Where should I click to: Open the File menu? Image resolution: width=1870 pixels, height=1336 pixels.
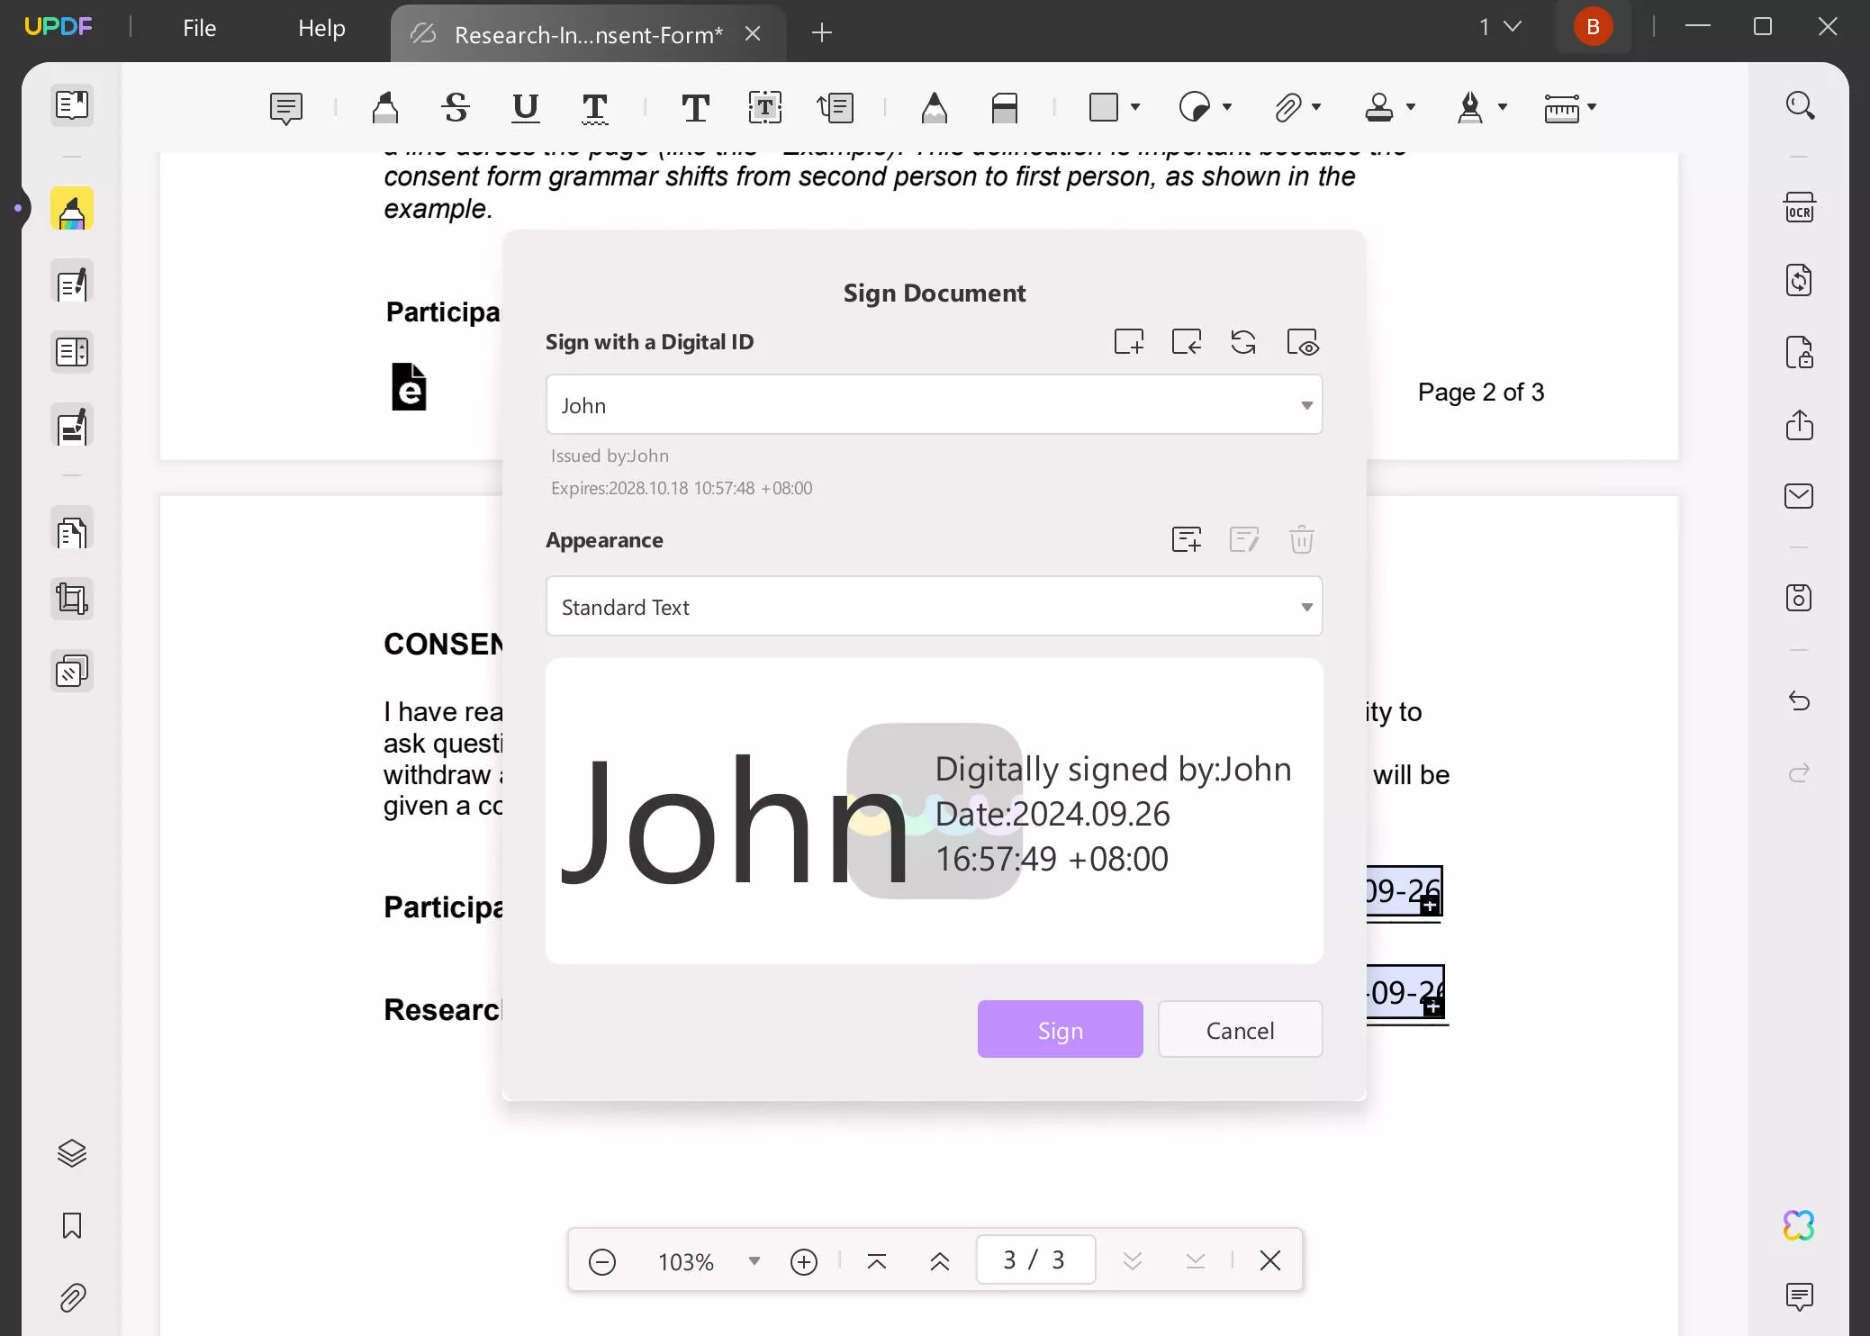tap(200, 26)
